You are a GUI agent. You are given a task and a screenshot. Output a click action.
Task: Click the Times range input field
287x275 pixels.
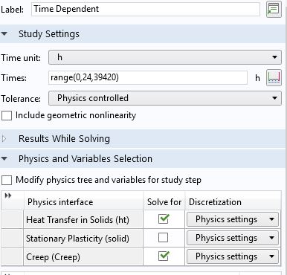pyautogui.click(x=148, y=77)
